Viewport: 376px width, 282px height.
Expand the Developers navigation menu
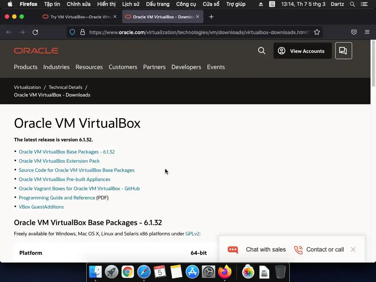(186, 67)
